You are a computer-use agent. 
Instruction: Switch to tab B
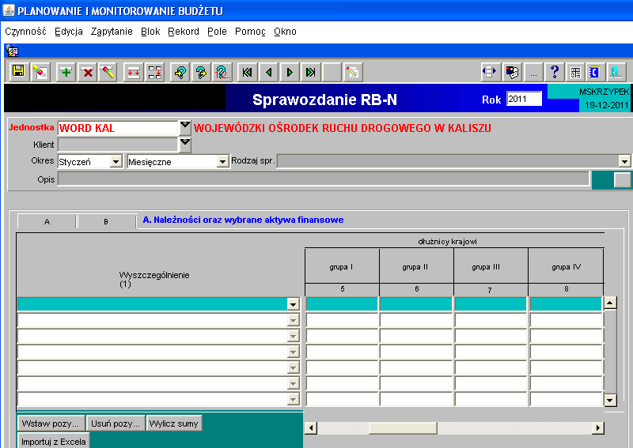point(106,221)
